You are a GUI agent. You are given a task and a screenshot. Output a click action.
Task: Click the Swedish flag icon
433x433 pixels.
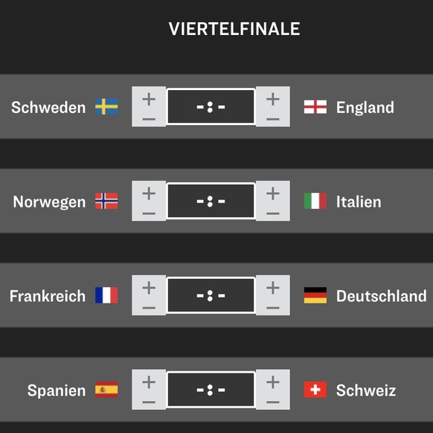[106, 106]
